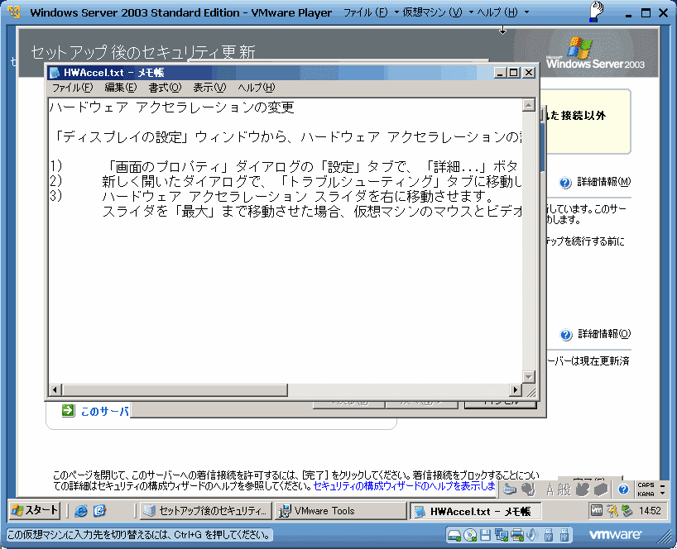Click the VMware printer device icon
The width and height of the screenshot is (677, 549).
(516, 535)
